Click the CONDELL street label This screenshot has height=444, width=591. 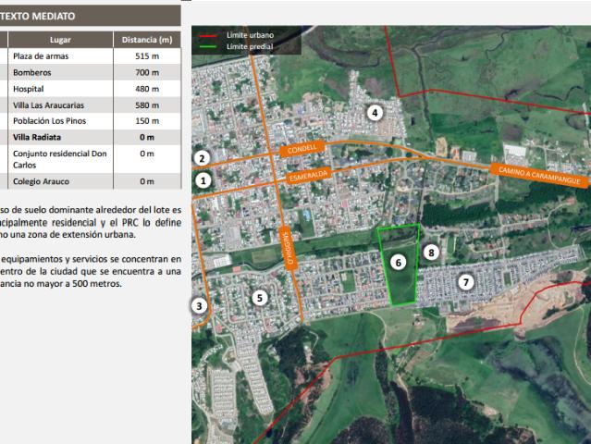302,149
